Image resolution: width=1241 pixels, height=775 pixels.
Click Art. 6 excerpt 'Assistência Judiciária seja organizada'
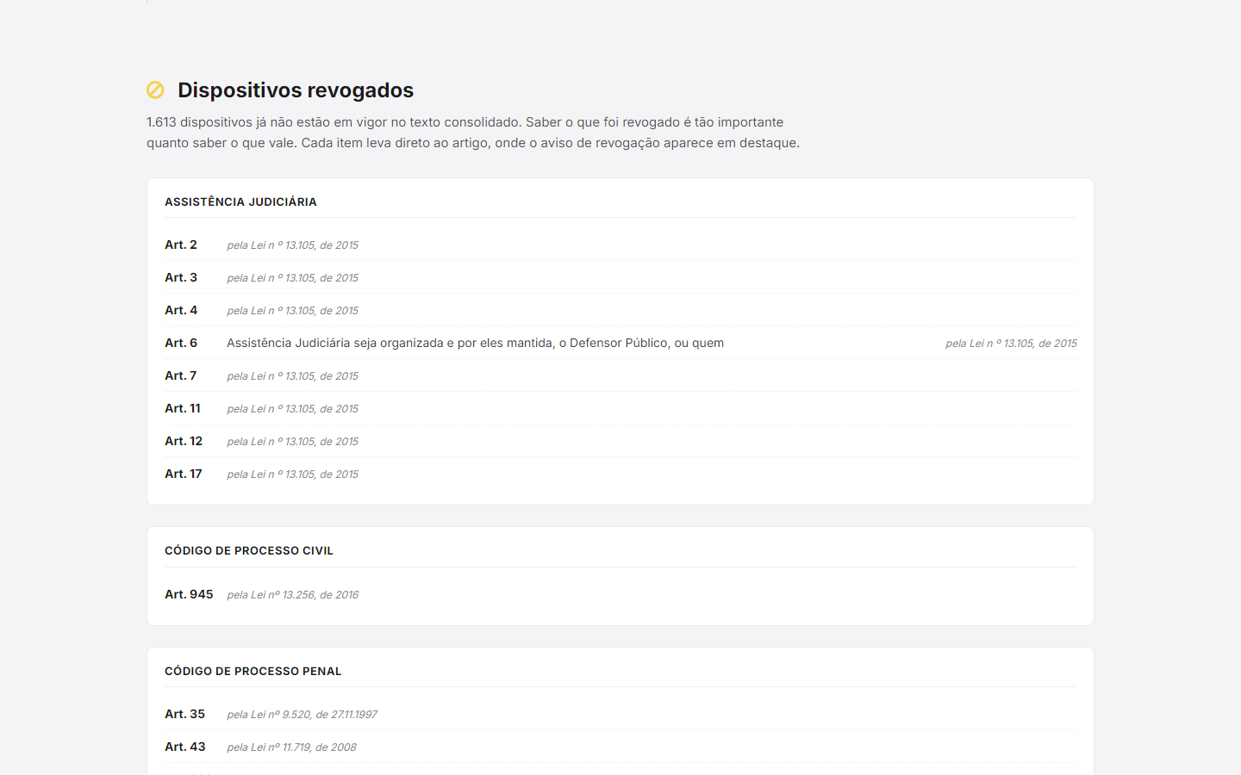[x=475, y=343]
